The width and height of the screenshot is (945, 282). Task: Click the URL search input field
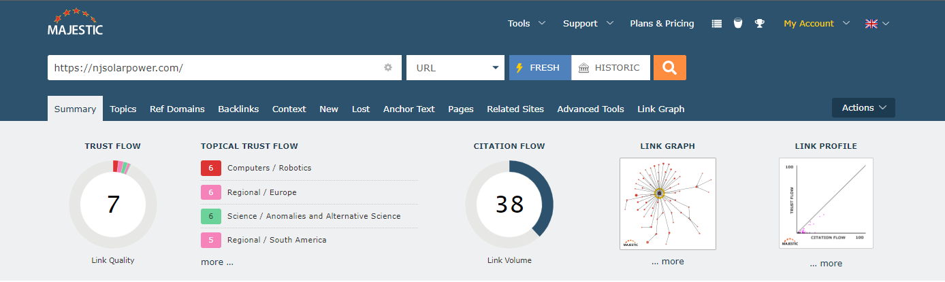pyautogui.click(x=214, y=67)
